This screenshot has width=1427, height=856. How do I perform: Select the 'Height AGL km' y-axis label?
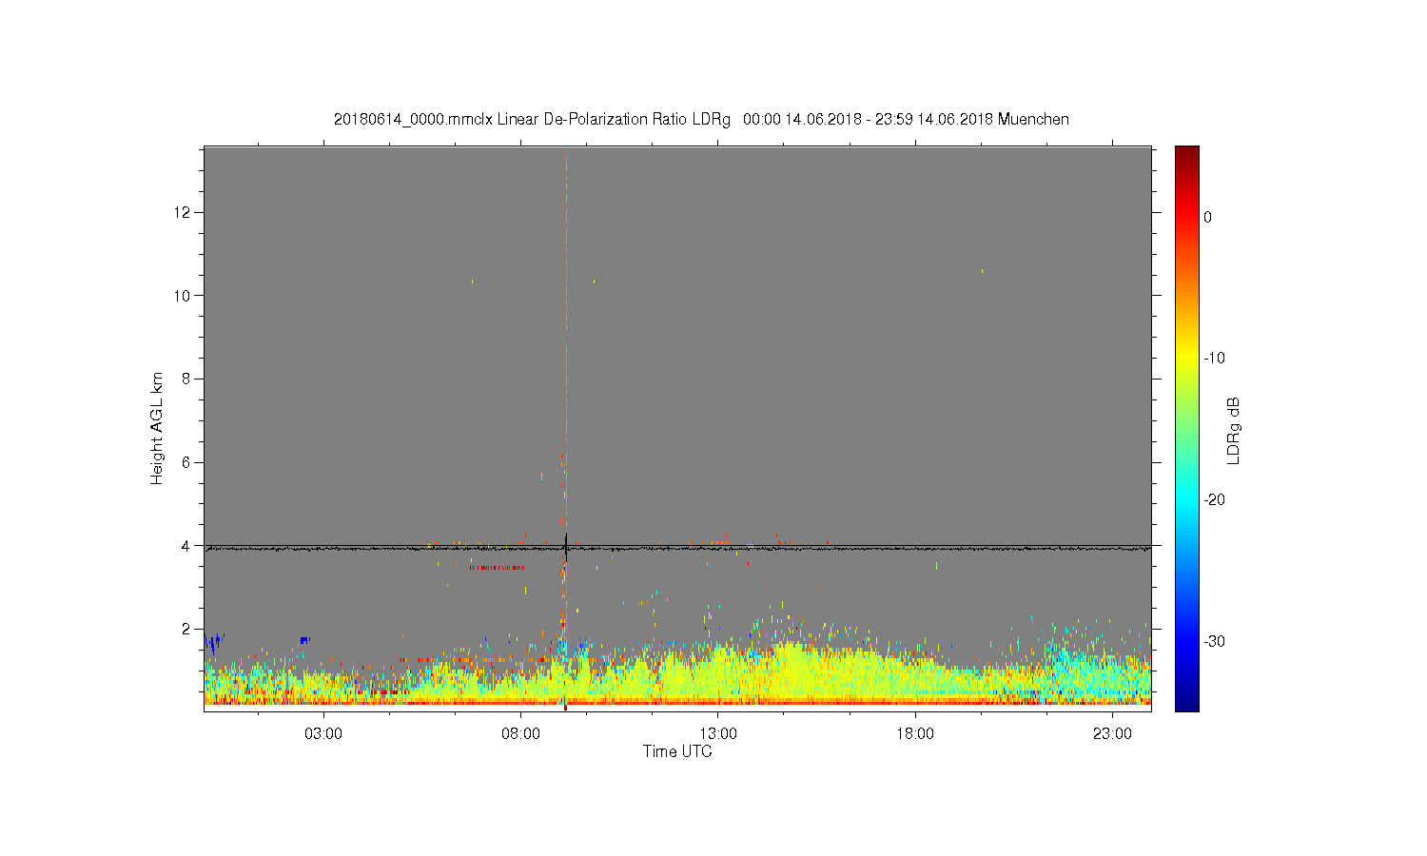pos(157,428)
